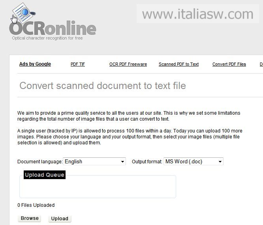Screen dimensions: 263x225
Task: Click the hand pointer icon on logo
Action: pyautogui.click(x=14, y=19)
